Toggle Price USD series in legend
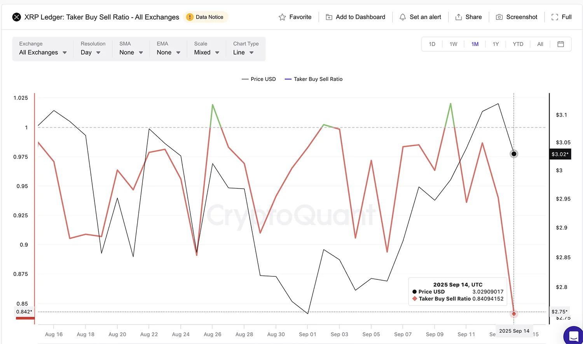The width and height of the screenshot is (583, 344). point(259,79)
